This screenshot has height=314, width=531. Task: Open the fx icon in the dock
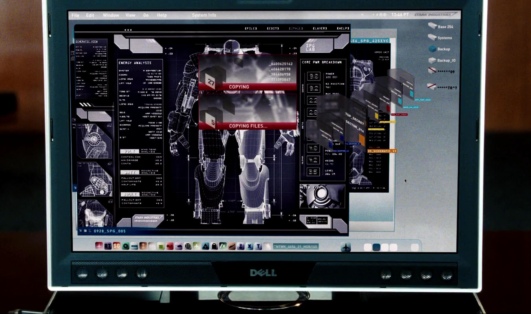[x=223, y=246]
